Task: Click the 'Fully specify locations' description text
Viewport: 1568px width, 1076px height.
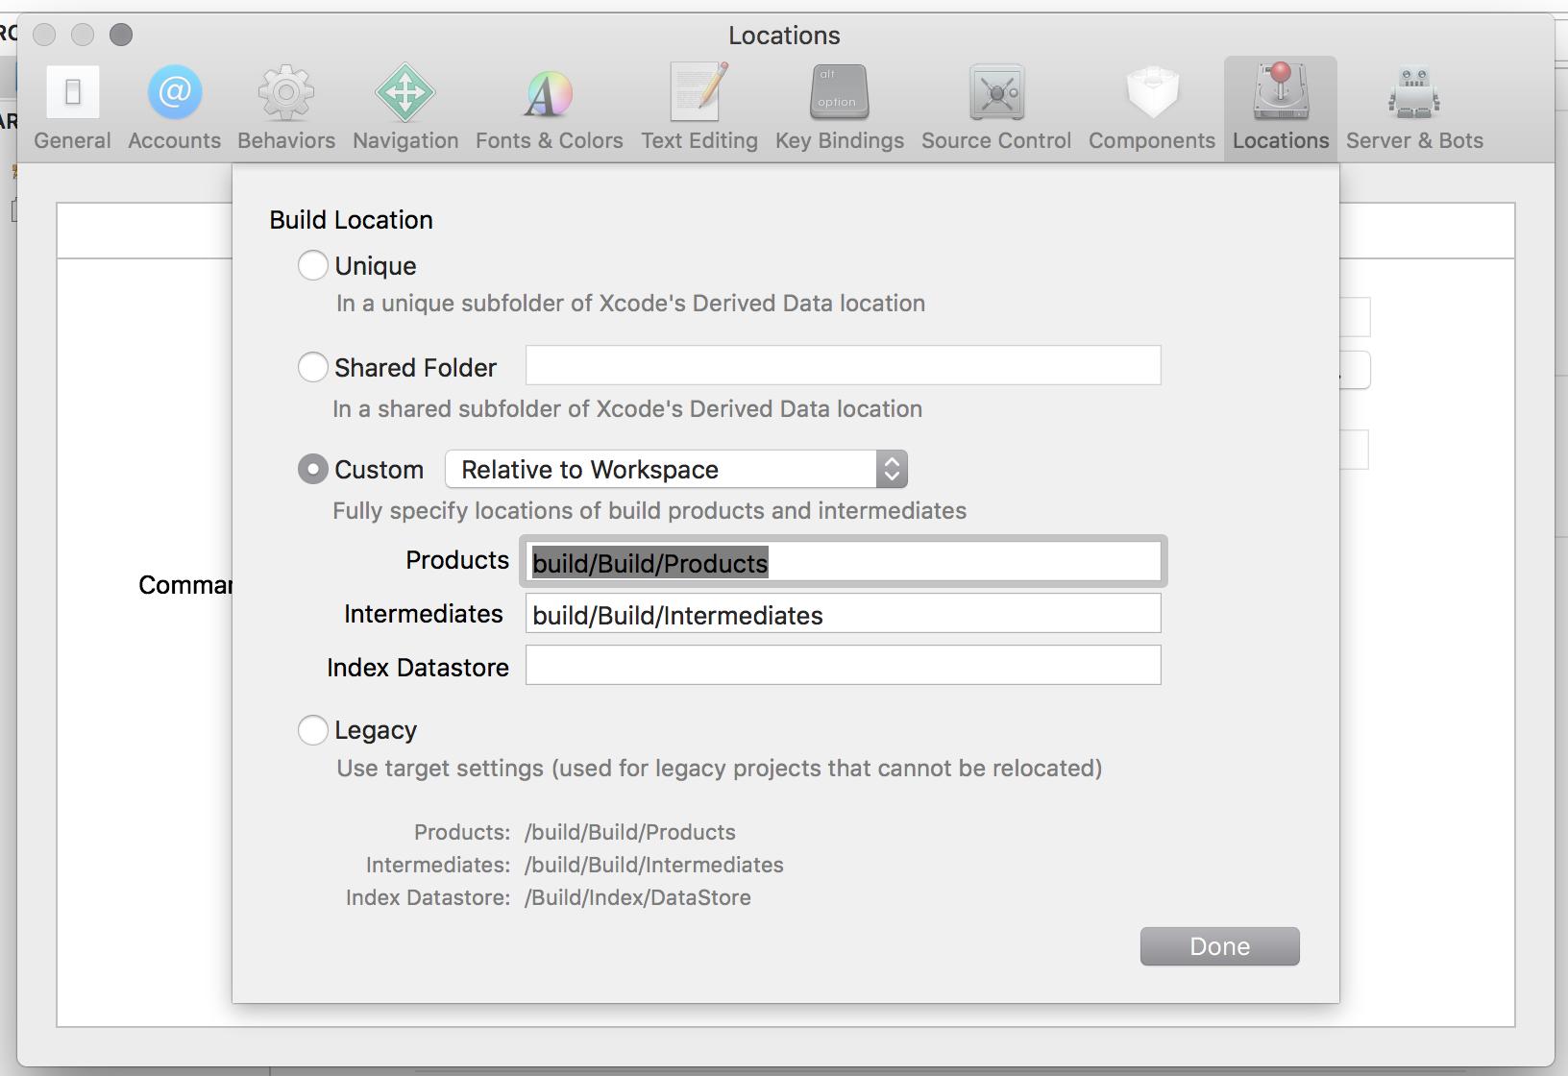Action: click(649, 511)
